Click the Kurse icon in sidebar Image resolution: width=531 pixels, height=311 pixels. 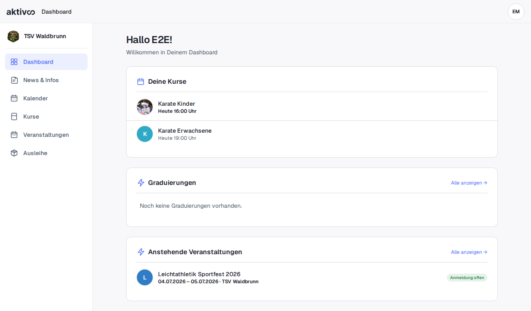tap(14, 117)
